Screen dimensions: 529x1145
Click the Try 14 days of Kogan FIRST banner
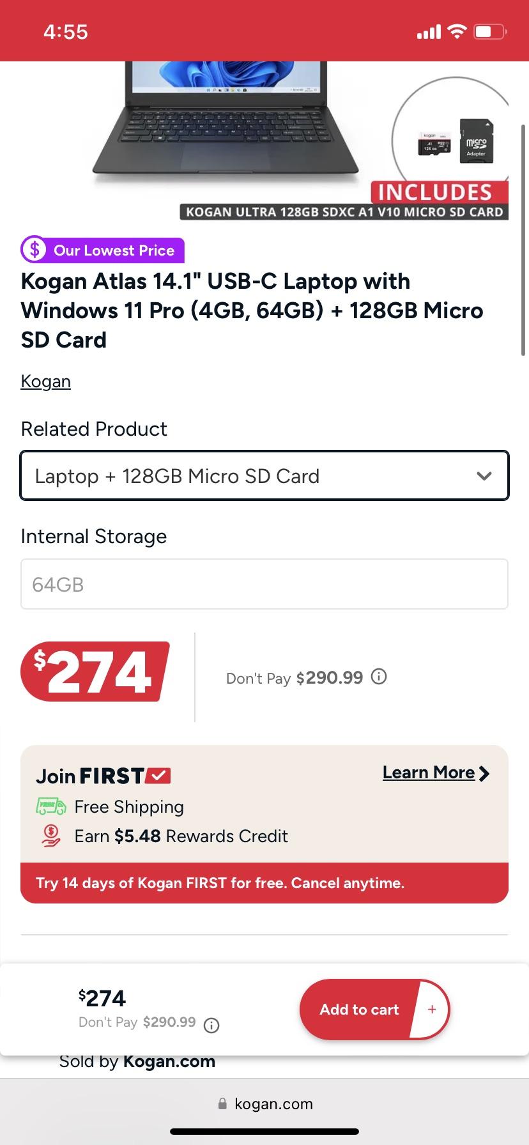tap(264, 882)
